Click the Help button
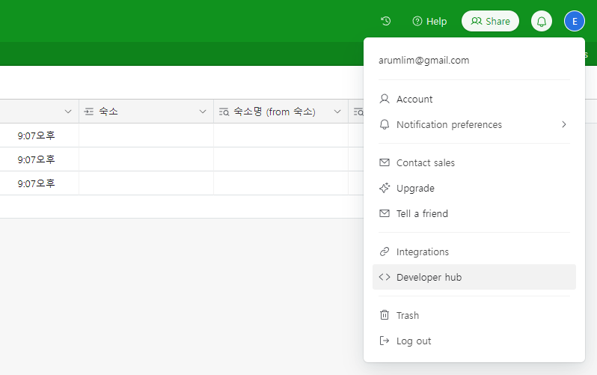 pos(429,22)
